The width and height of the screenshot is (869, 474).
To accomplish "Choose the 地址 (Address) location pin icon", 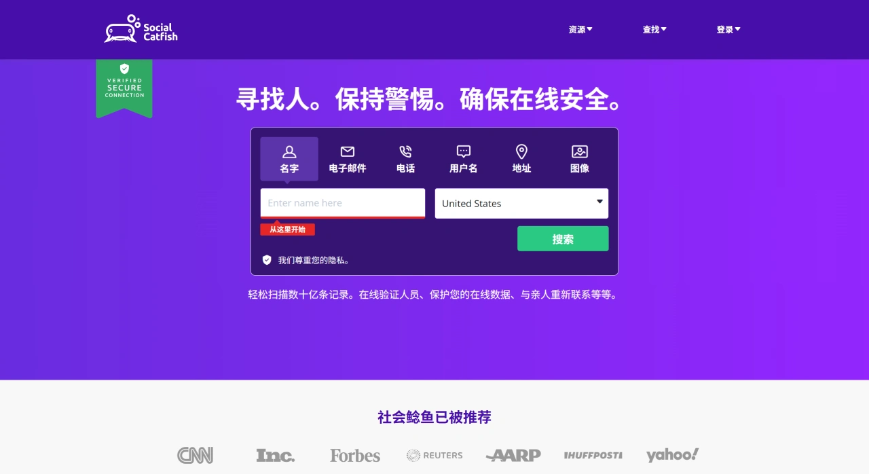I will pyautogui.click(x=521, y=151).
